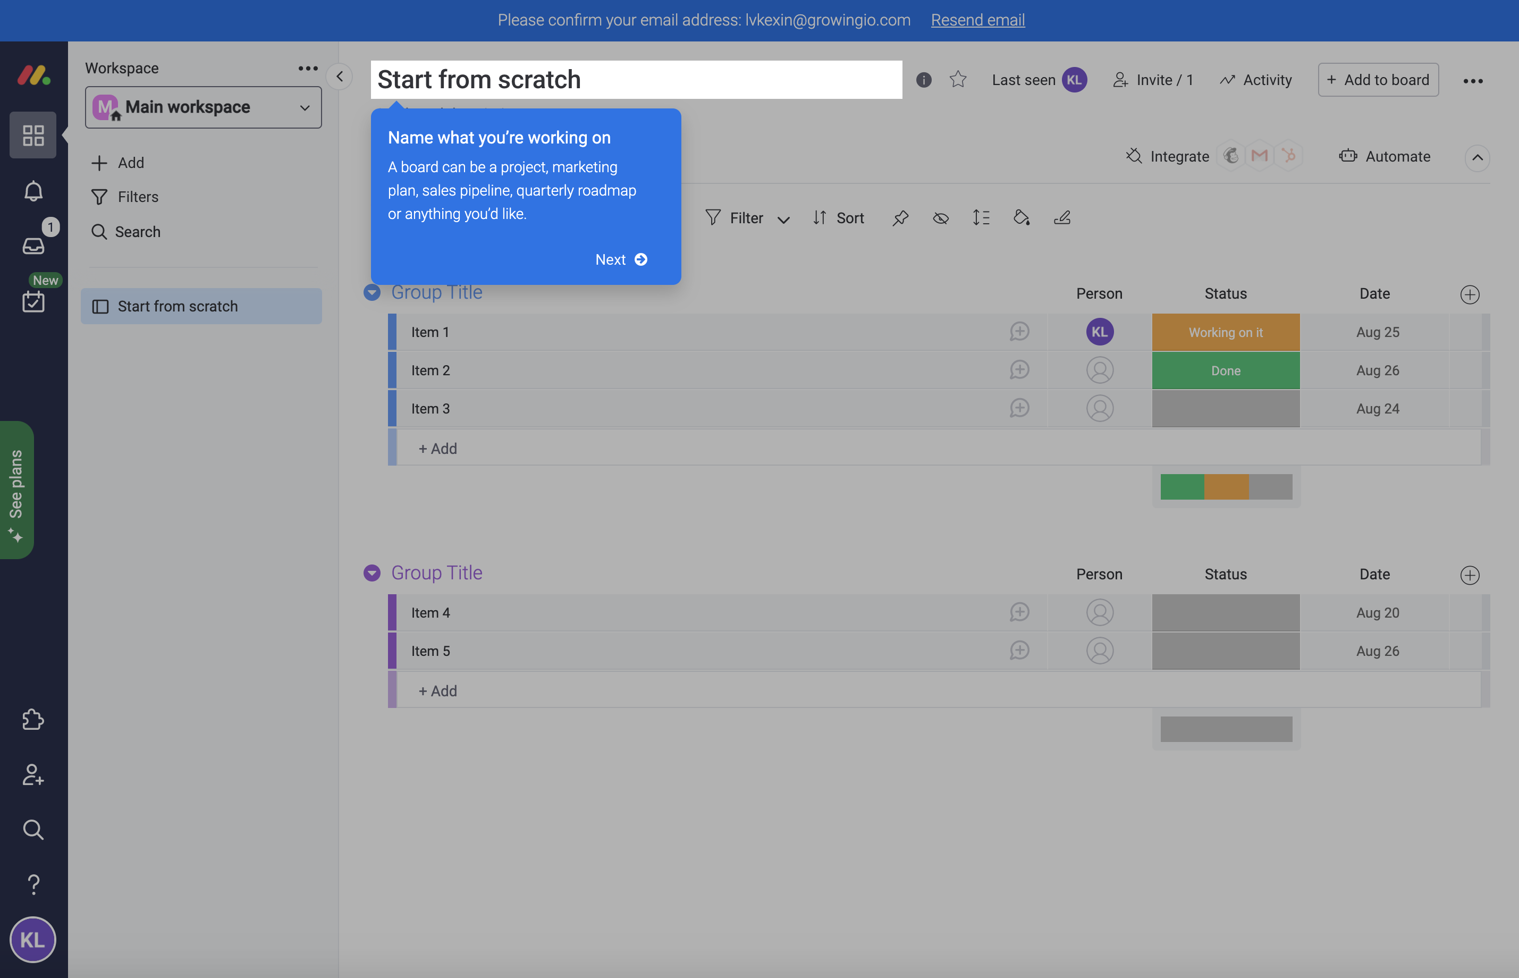Open the Item 1 conversation bubble

point(1020,332)
